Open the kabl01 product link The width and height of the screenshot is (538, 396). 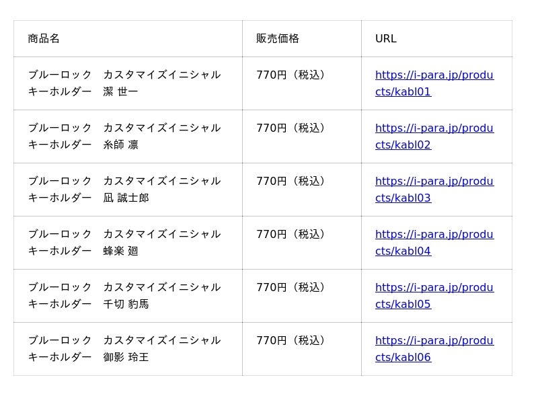coord(434,83)
